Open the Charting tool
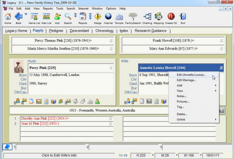 click(147, 17)
